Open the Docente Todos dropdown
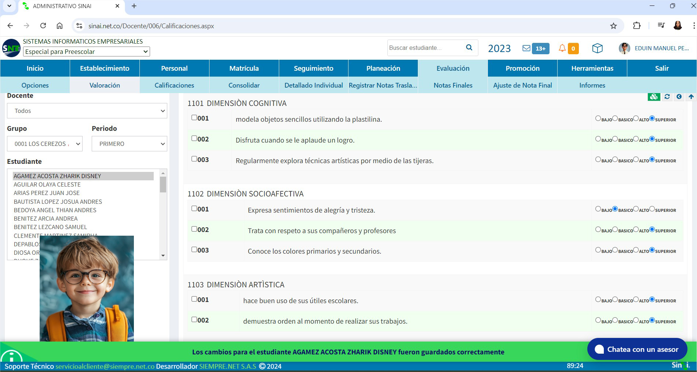Image resolution: width=697 pixels, height=372 pixels. (87, 111)
